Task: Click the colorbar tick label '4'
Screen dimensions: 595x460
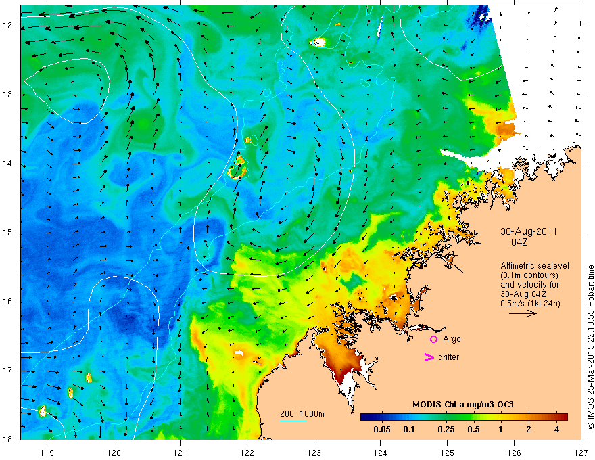Action: [556, 430]
